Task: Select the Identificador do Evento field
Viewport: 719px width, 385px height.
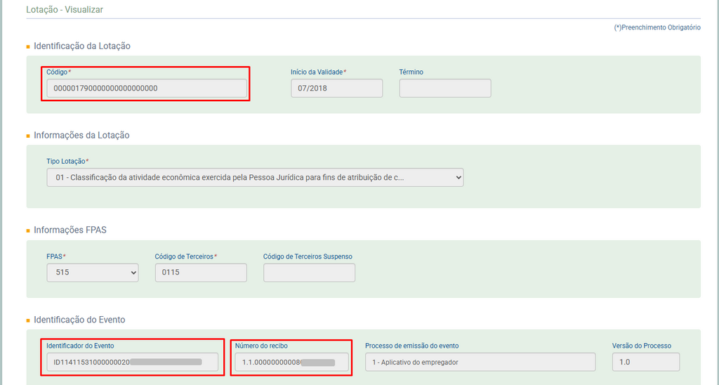Action: pos(132,363)
